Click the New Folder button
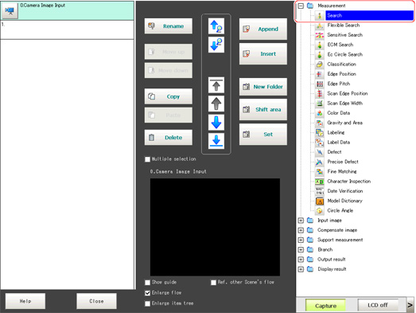 [x=263, y=87]
